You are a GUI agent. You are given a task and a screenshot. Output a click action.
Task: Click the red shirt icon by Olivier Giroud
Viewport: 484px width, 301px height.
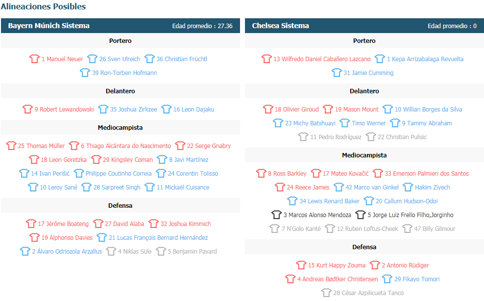tap(268, 109)
